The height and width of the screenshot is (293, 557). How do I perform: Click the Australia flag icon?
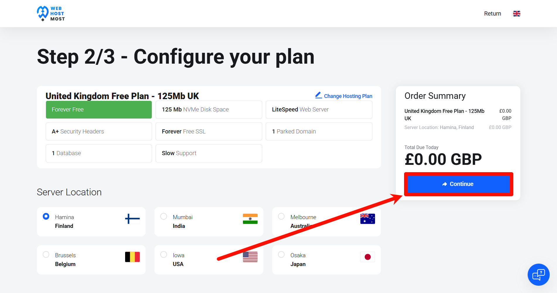coord(368,219)
